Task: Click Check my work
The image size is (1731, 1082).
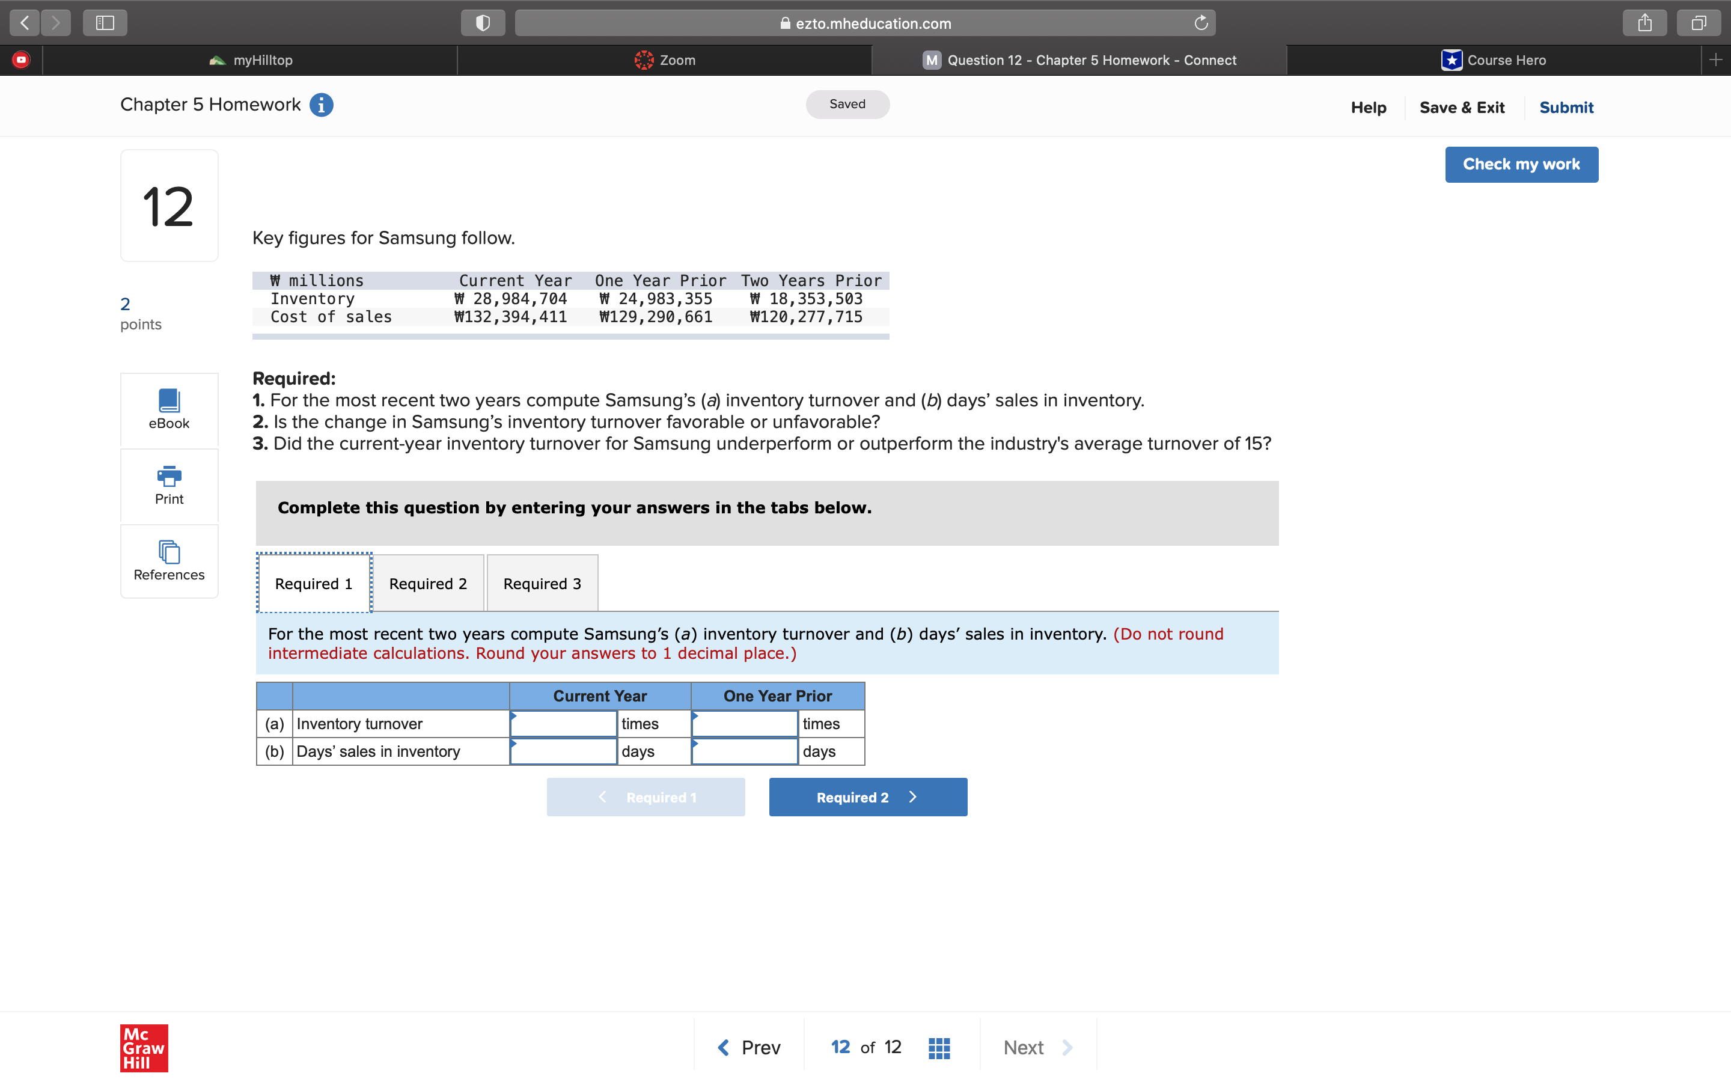Action: point(1521,164)
